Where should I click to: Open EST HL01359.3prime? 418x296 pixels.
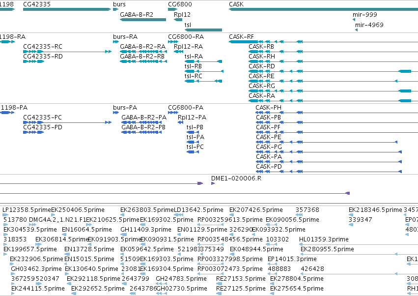(x=324, y=239)
